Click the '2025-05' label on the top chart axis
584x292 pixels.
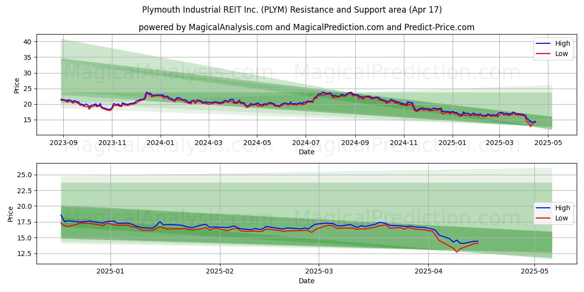click(548, 143)
